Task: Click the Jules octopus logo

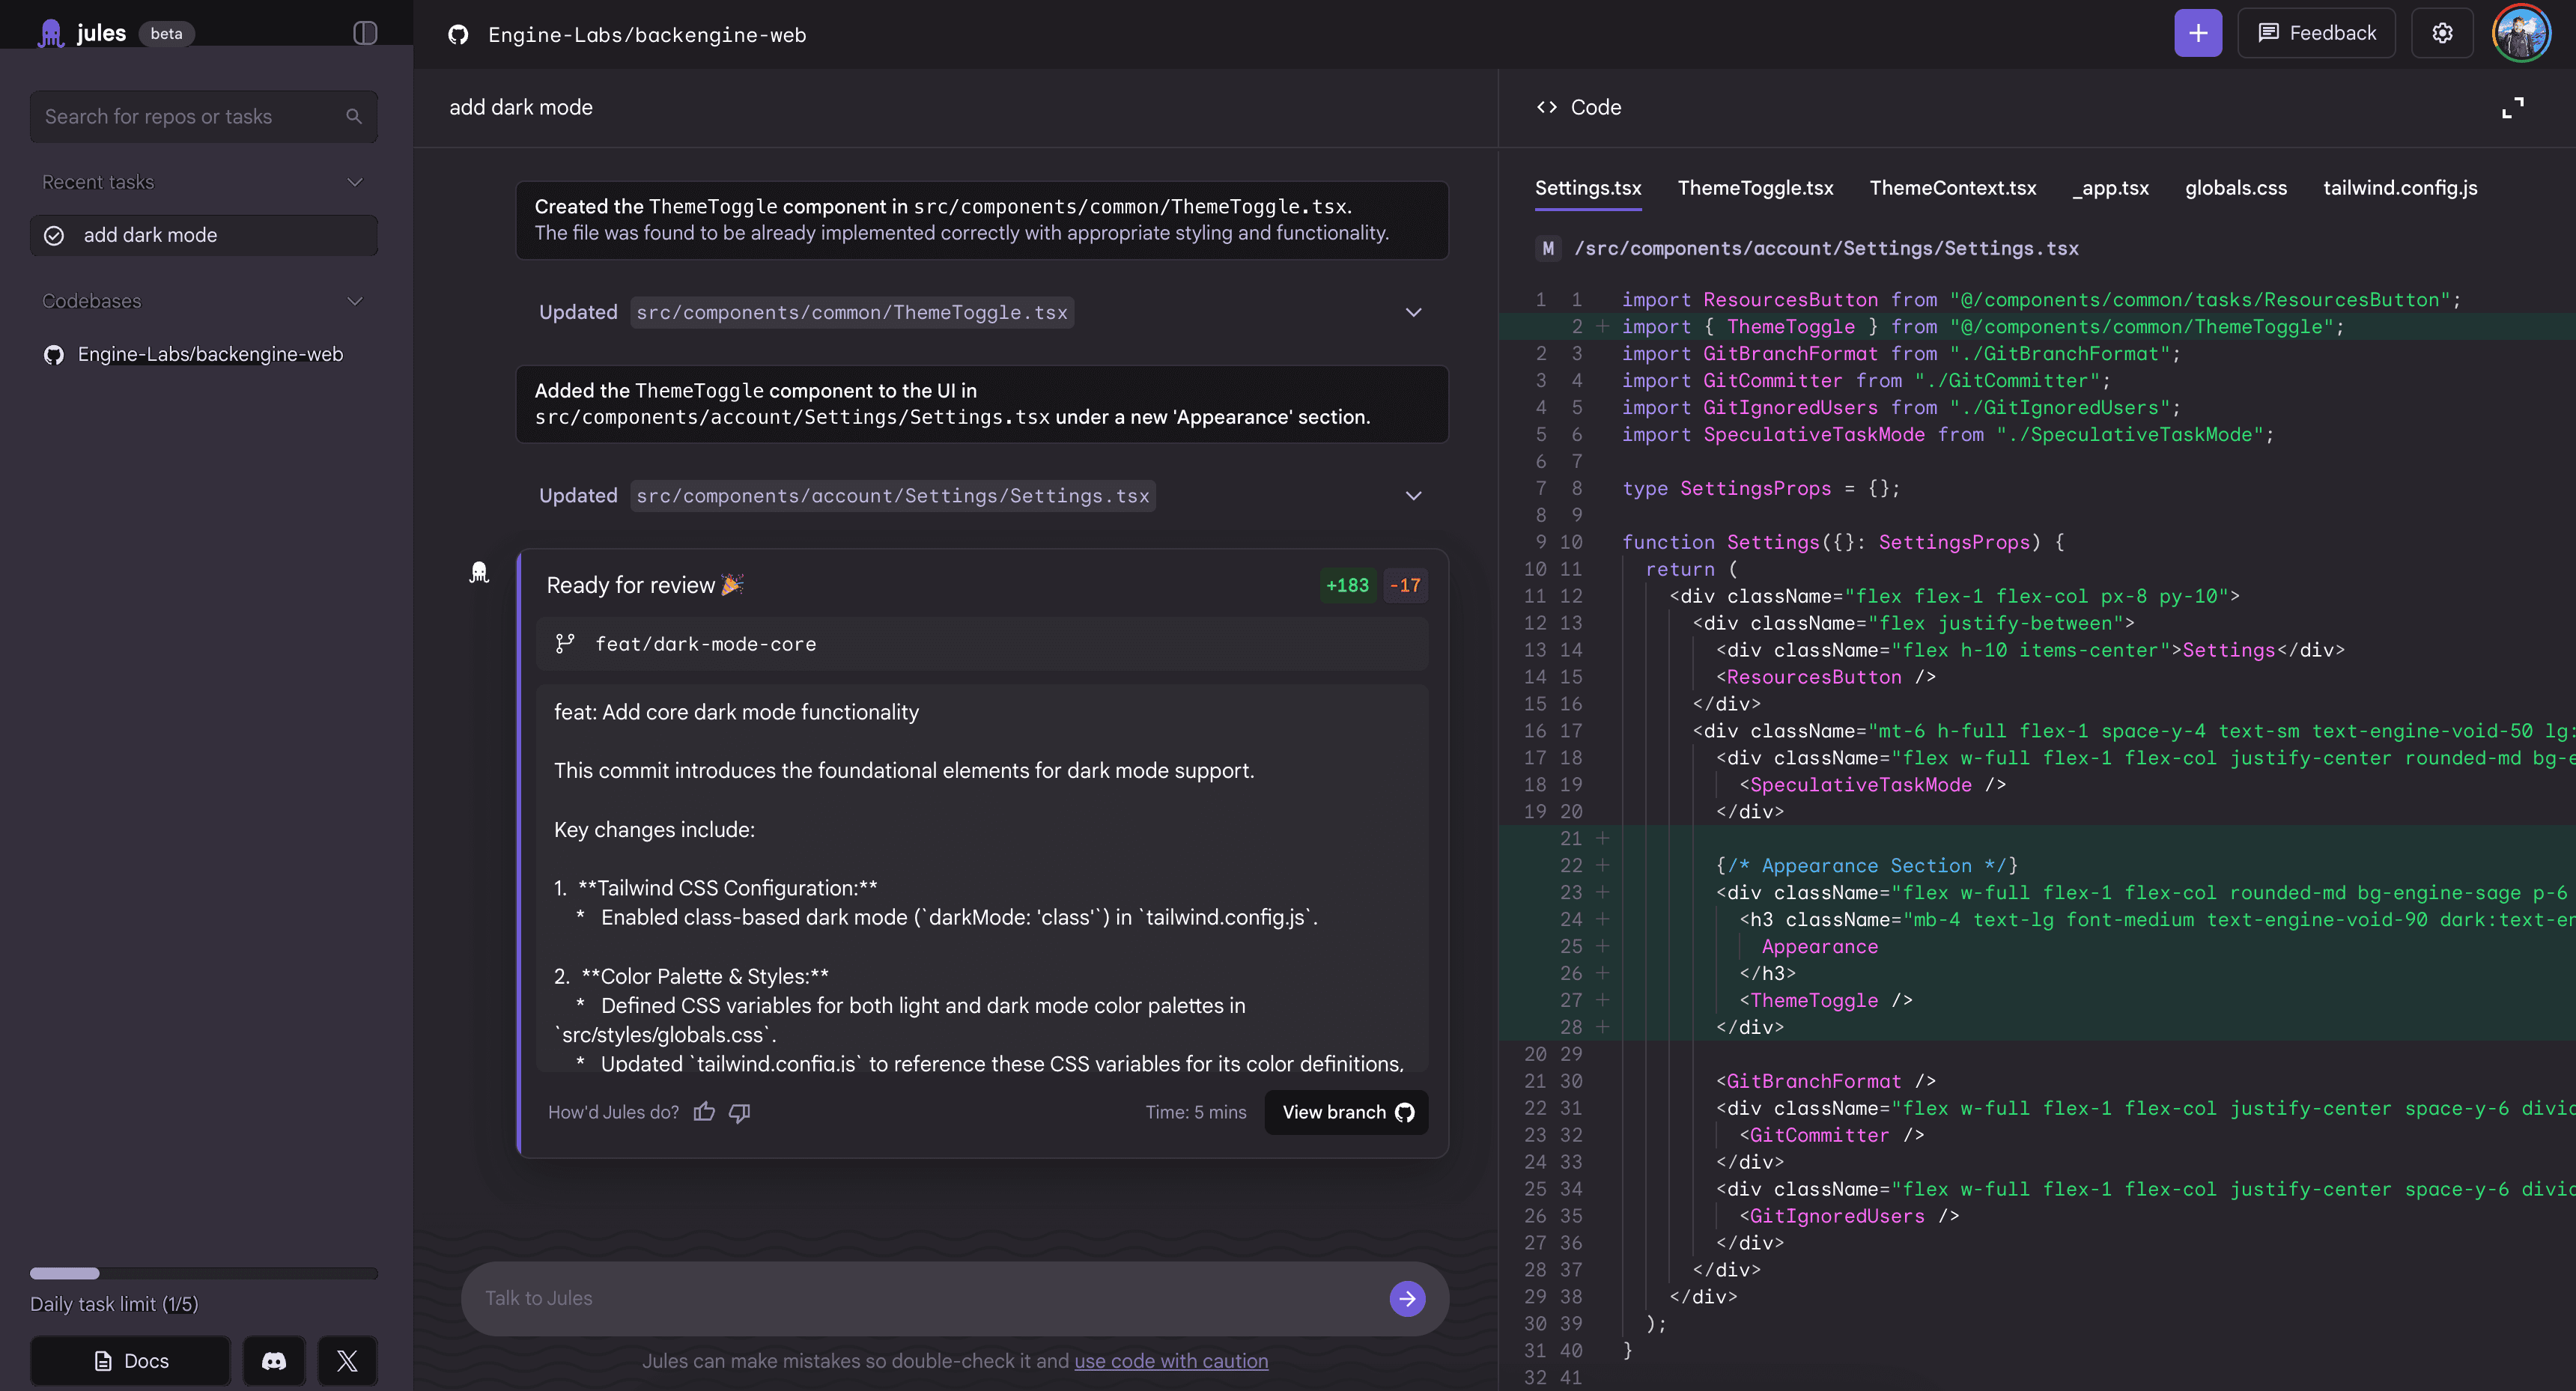Action: 50,33
